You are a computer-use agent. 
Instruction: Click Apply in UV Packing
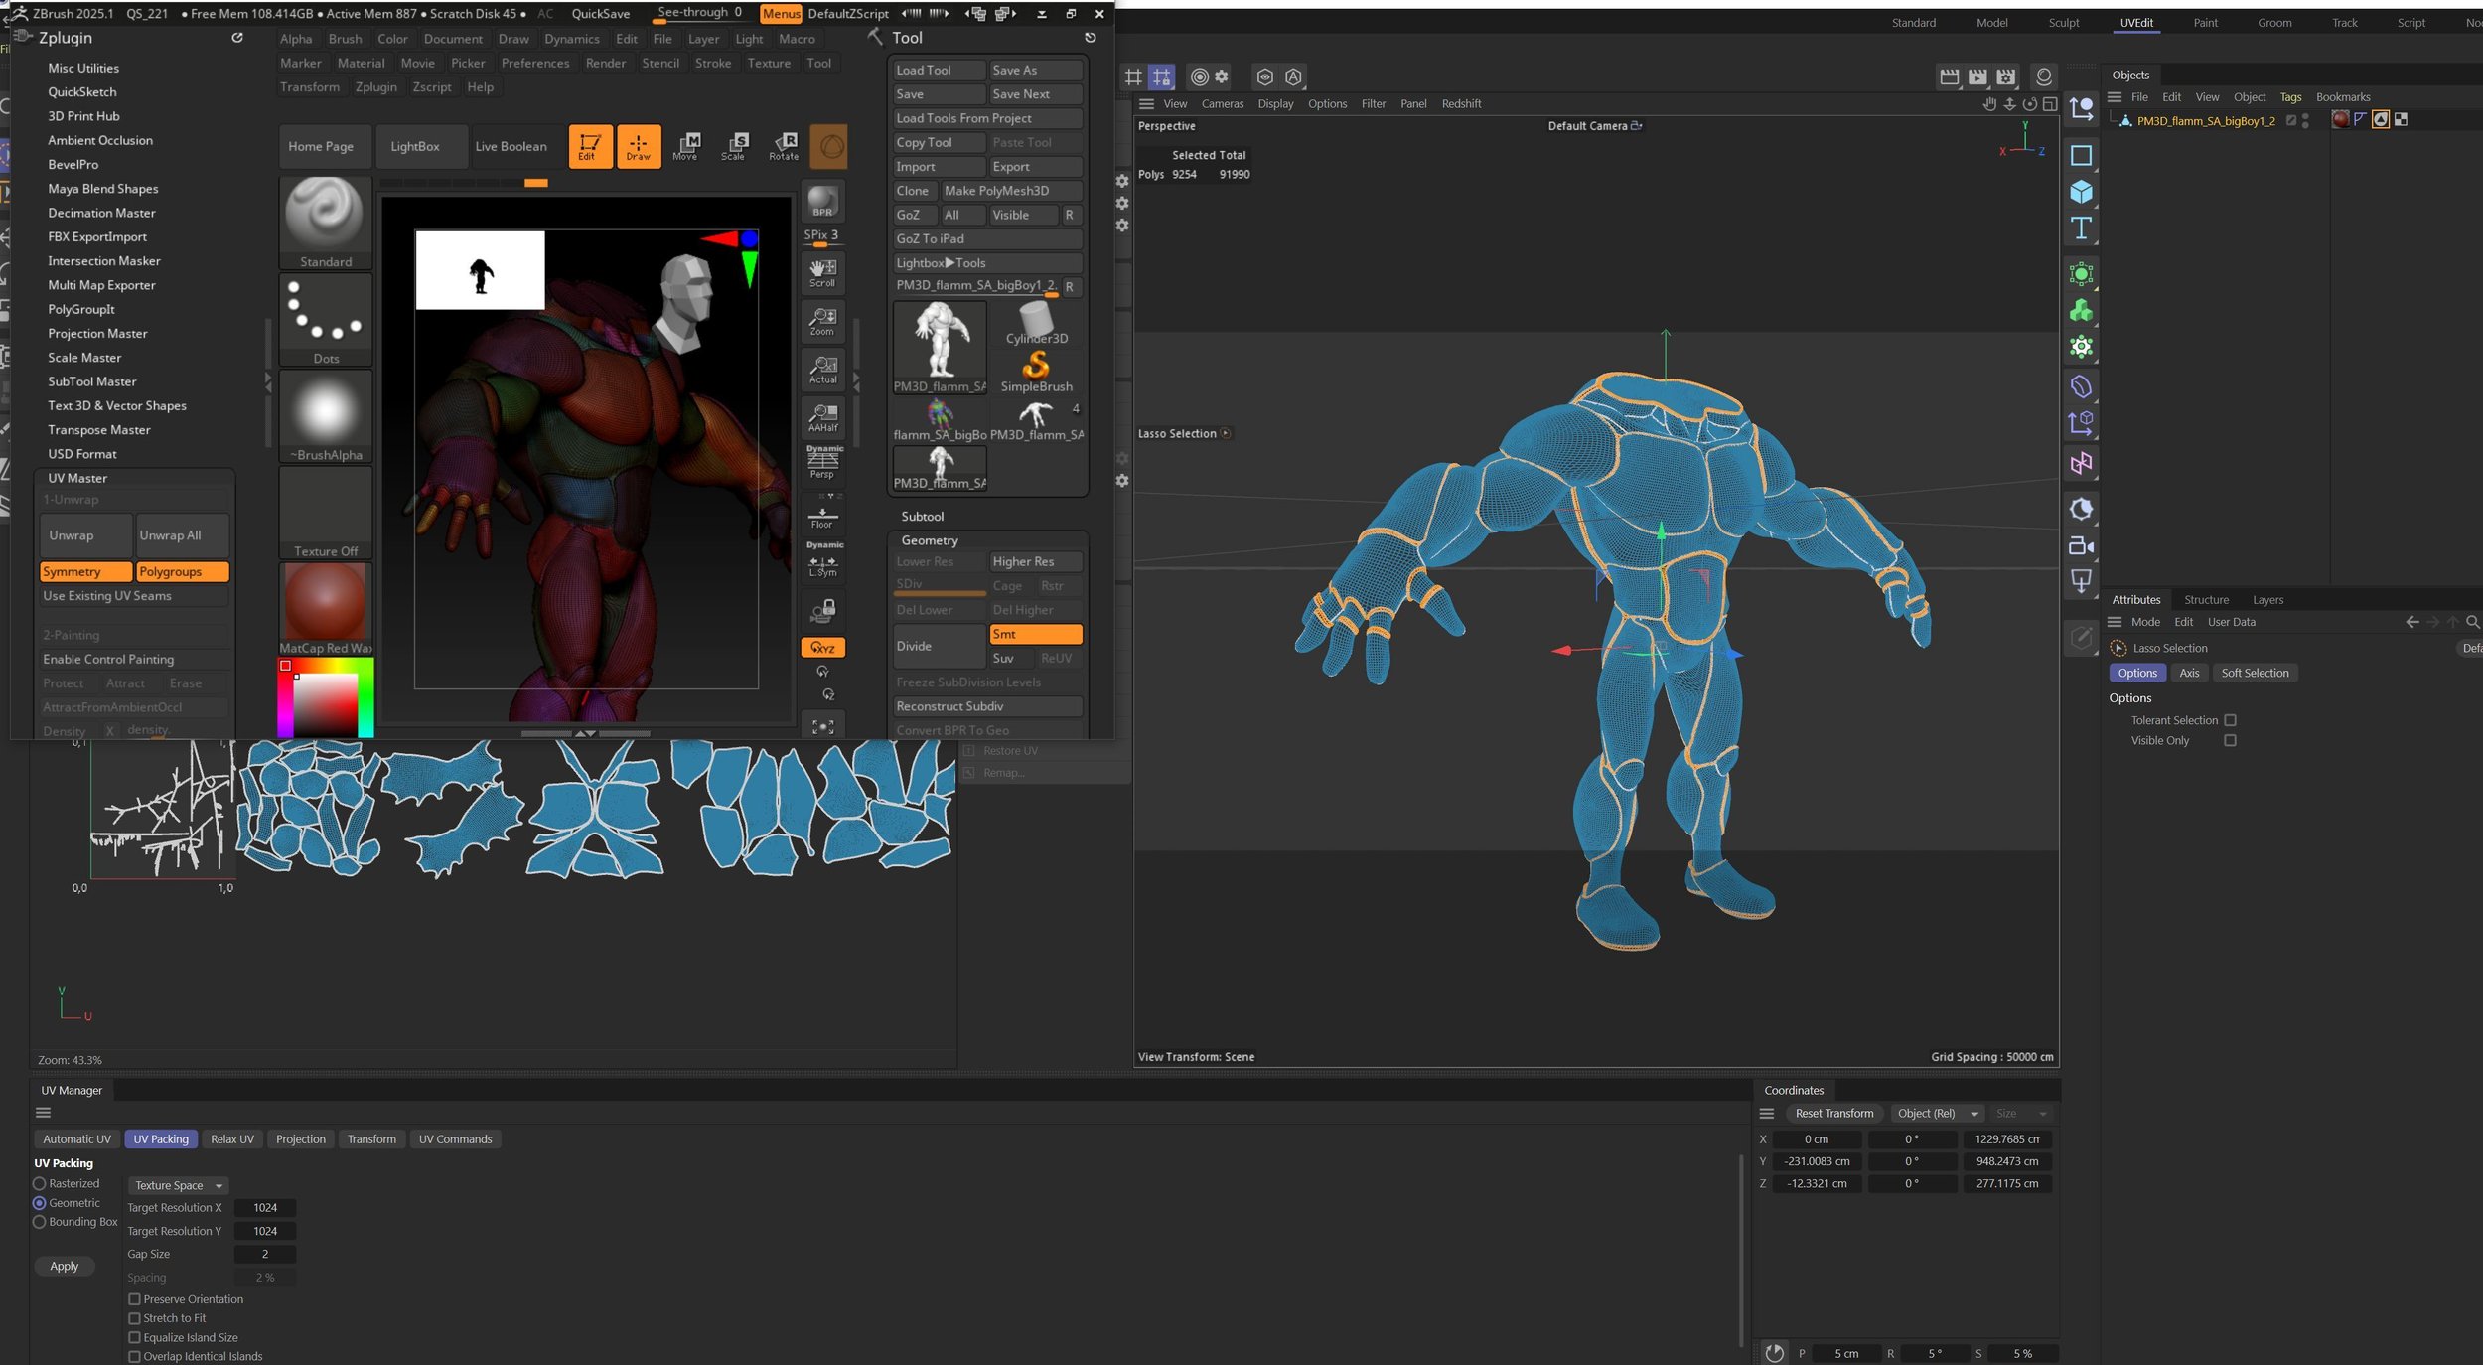point(65,1266)
